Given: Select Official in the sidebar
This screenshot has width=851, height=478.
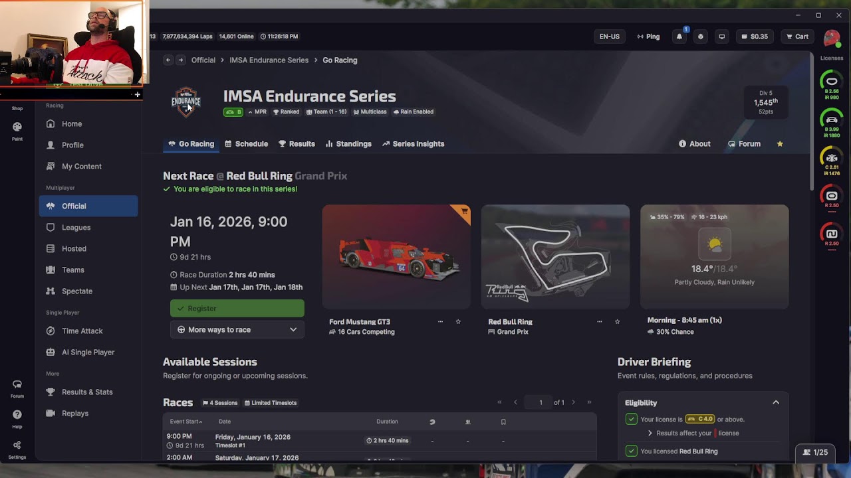Looking at the screenshot, I should 88,206.
